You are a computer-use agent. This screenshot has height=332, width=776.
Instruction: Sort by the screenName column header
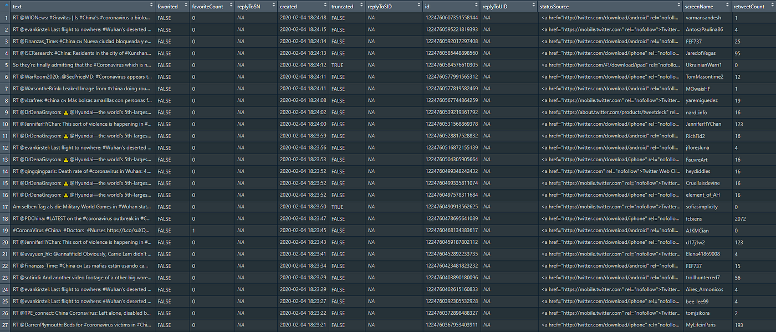(x=706, y=7)
